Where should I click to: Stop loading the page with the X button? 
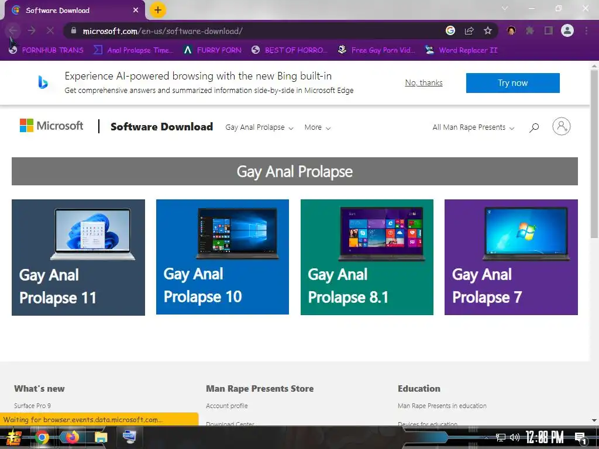point(50,31)
